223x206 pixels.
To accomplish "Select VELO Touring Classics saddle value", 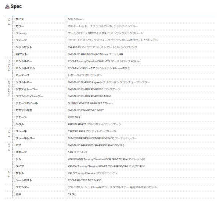I will [x=93, y=173].
